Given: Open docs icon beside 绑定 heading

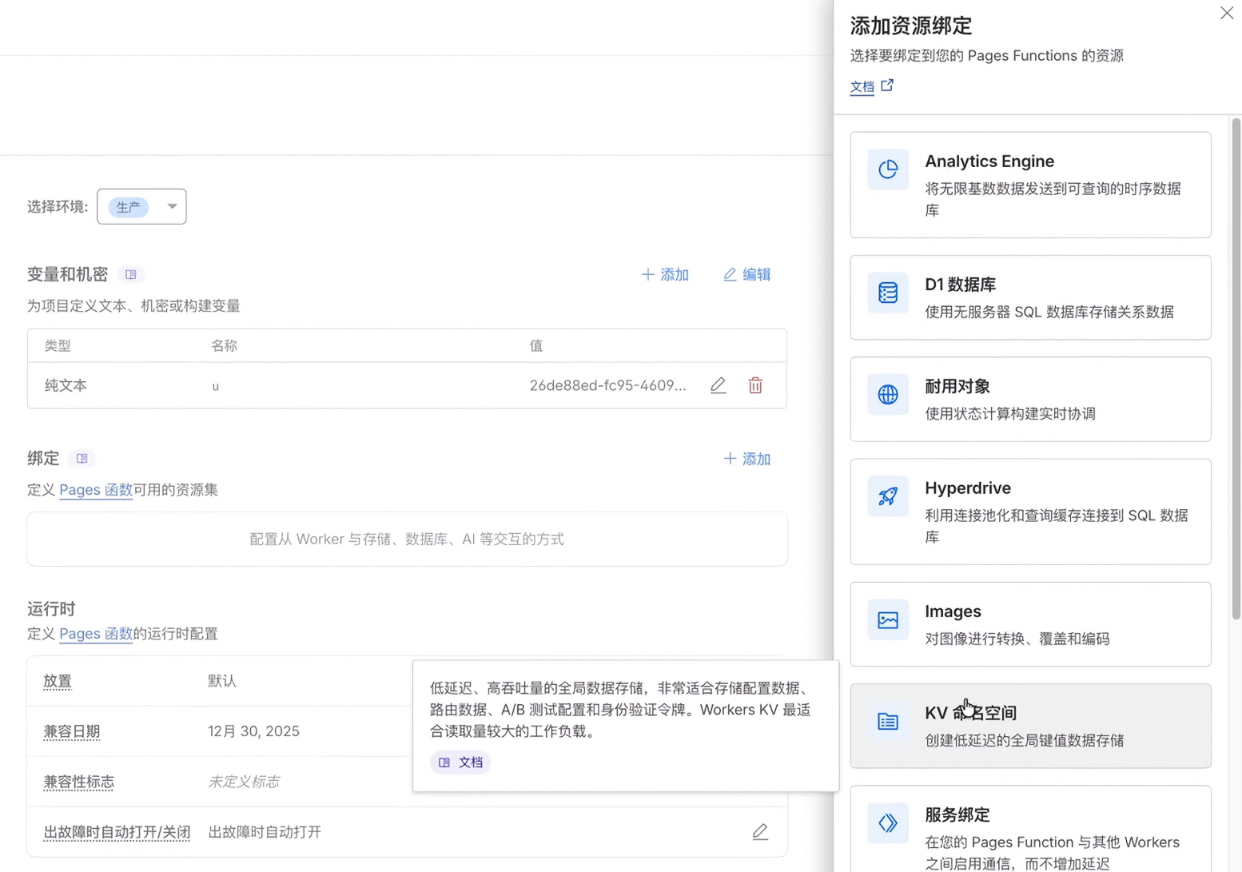Looking at the screenshot, I should [x=82, y=458].
